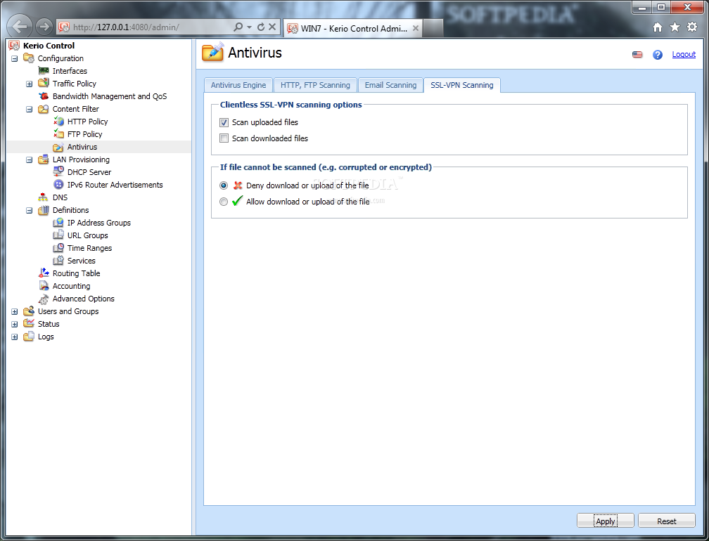Screen dimensions: 709x541
Task: Click the Users and Groups folder icon
Action: [x=28, y=311]
